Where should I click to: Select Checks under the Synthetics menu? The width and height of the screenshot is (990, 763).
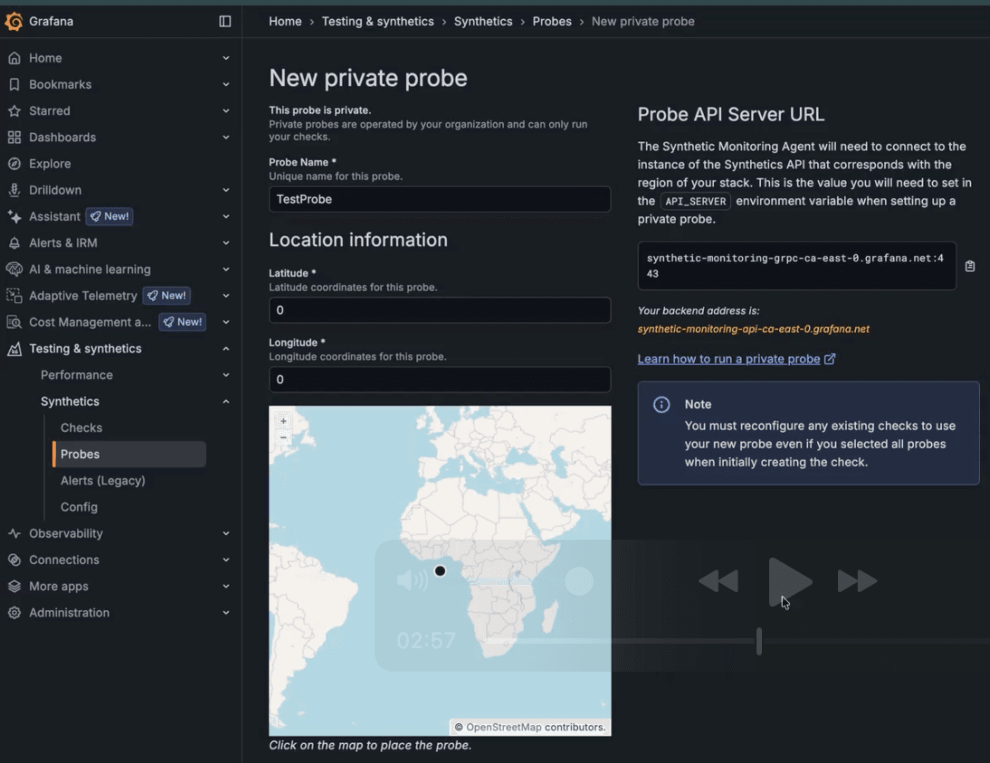pos(81,427)
